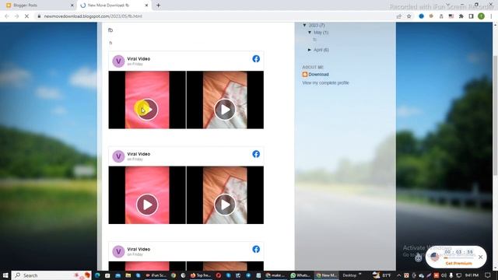Share this page via address bar icon
The height and width of the screenshot is (280, 498).
click(x=399, y=16)
